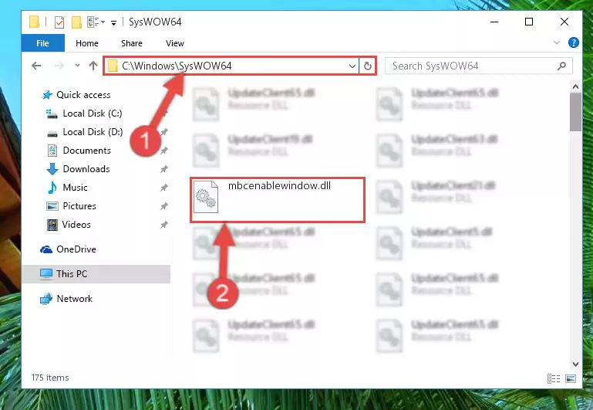Click the pin icon beside Pictures

163,206
